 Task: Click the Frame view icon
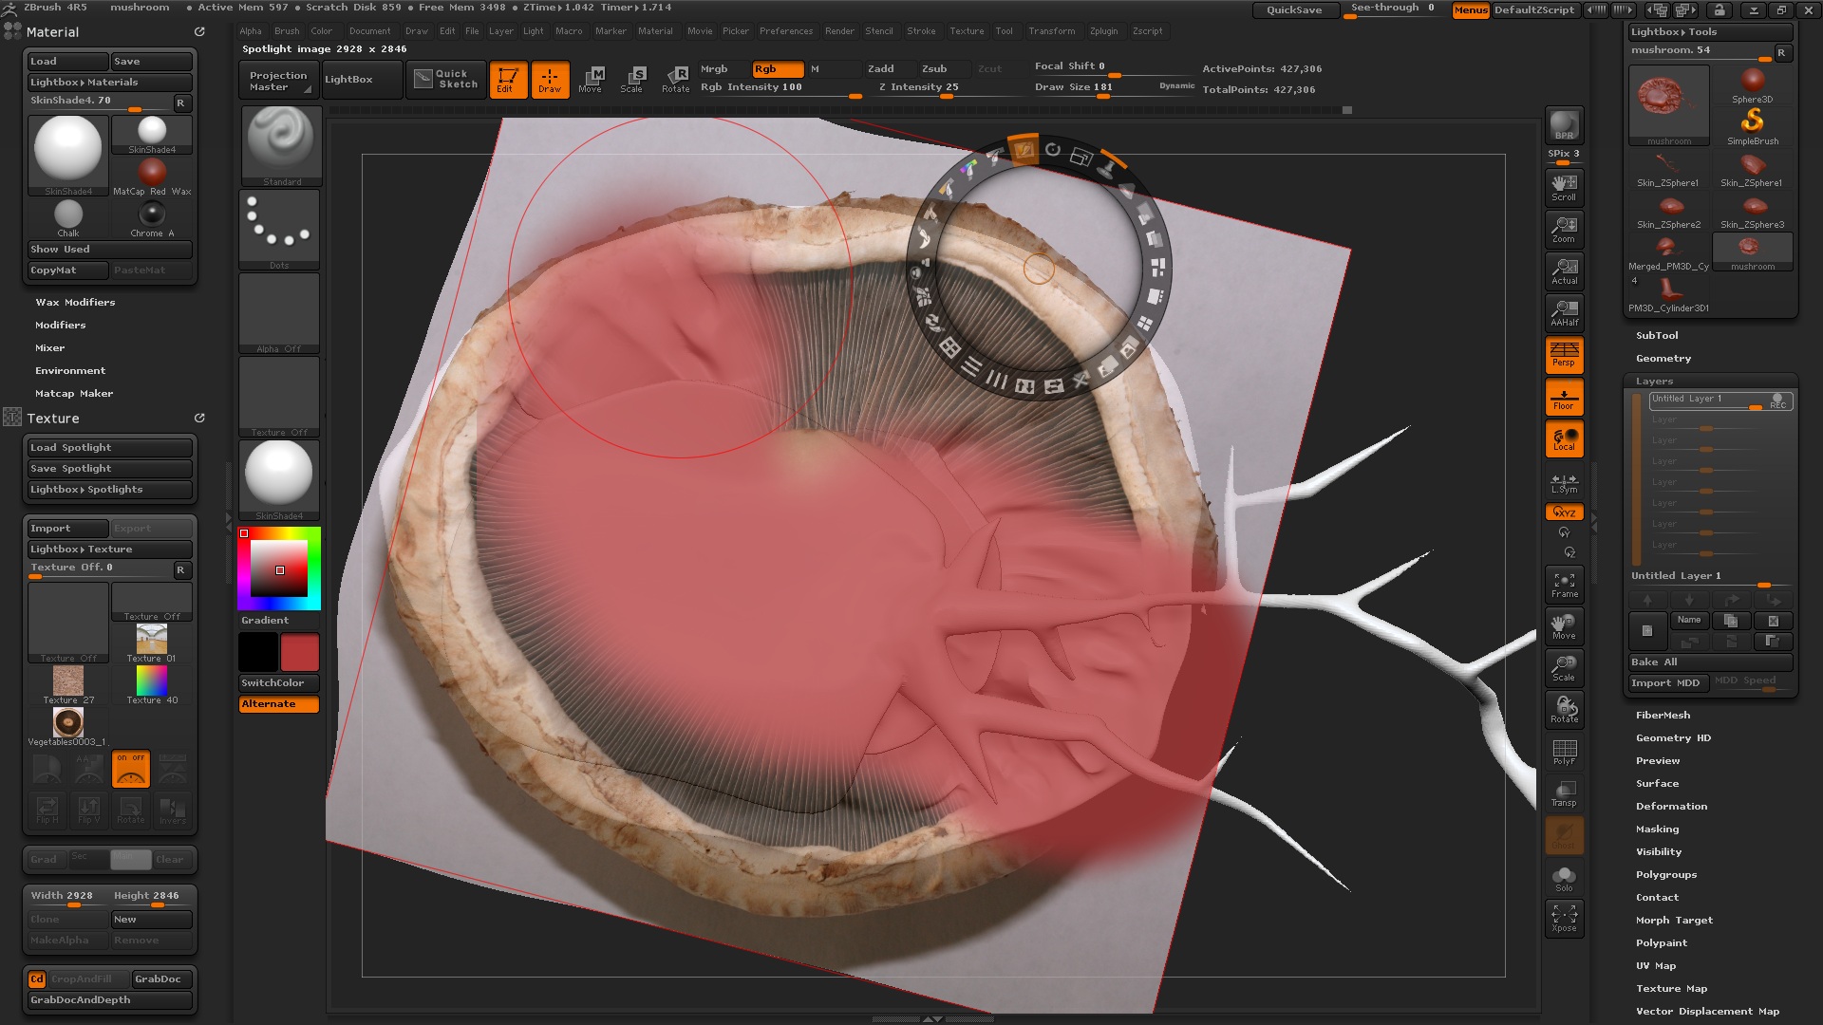click(1564, 585)
